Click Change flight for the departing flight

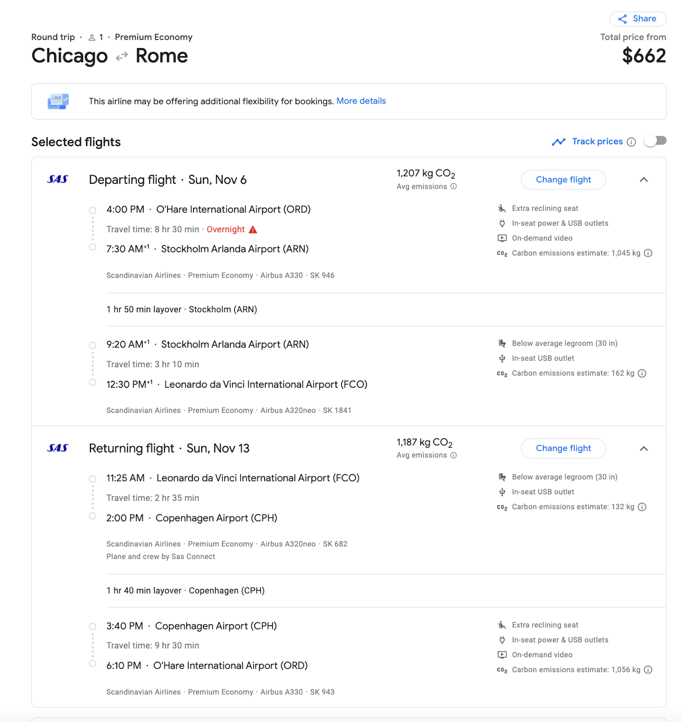coord(563,180)
